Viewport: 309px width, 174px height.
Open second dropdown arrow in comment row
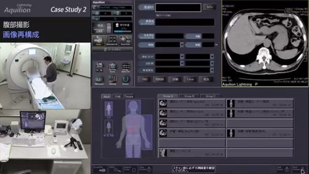pyautogui.click(x=212, y=57)
